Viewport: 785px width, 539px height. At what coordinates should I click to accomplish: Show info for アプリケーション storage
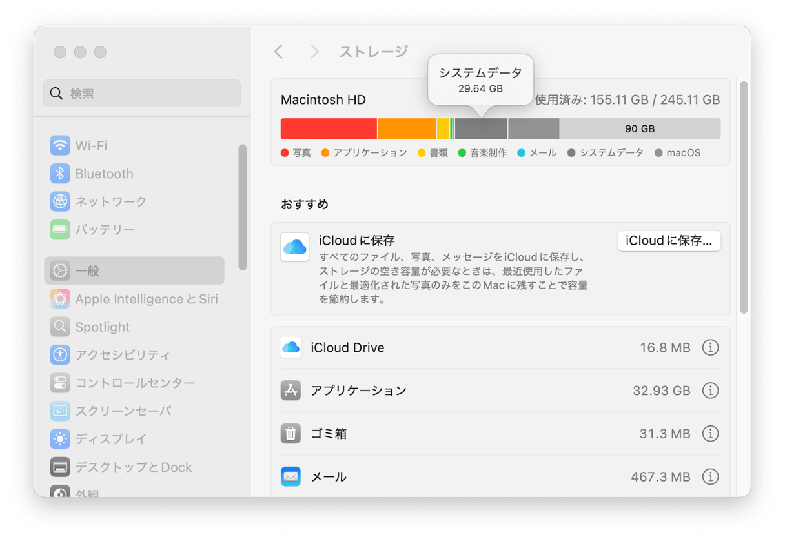pyautogui.click(x=710, y=391)
